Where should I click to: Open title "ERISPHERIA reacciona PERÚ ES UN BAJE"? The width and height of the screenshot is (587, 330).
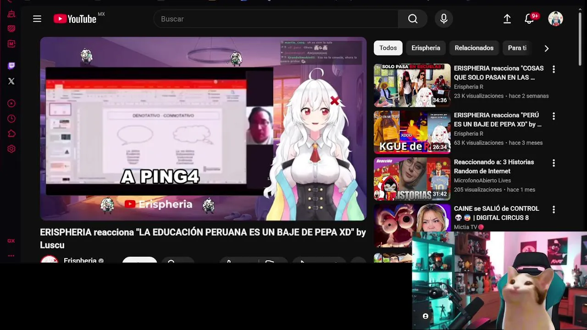pyautogui.click(x=498, y=120)
